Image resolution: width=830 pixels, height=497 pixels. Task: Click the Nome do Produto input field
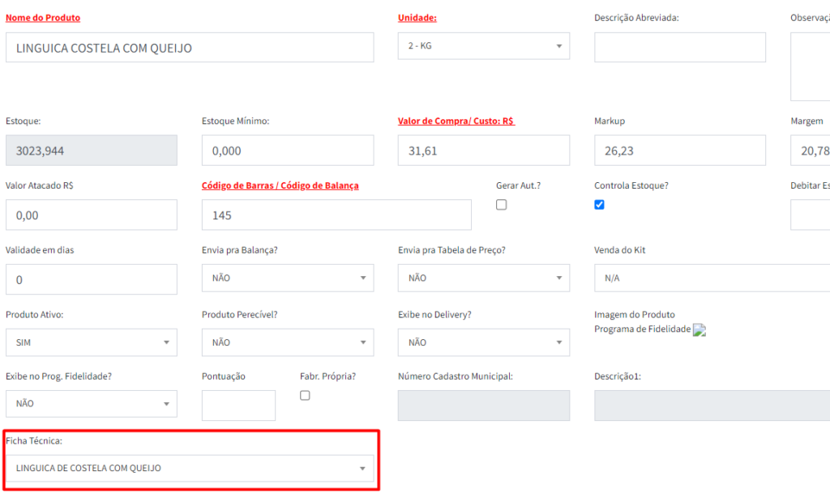[190, 48]
